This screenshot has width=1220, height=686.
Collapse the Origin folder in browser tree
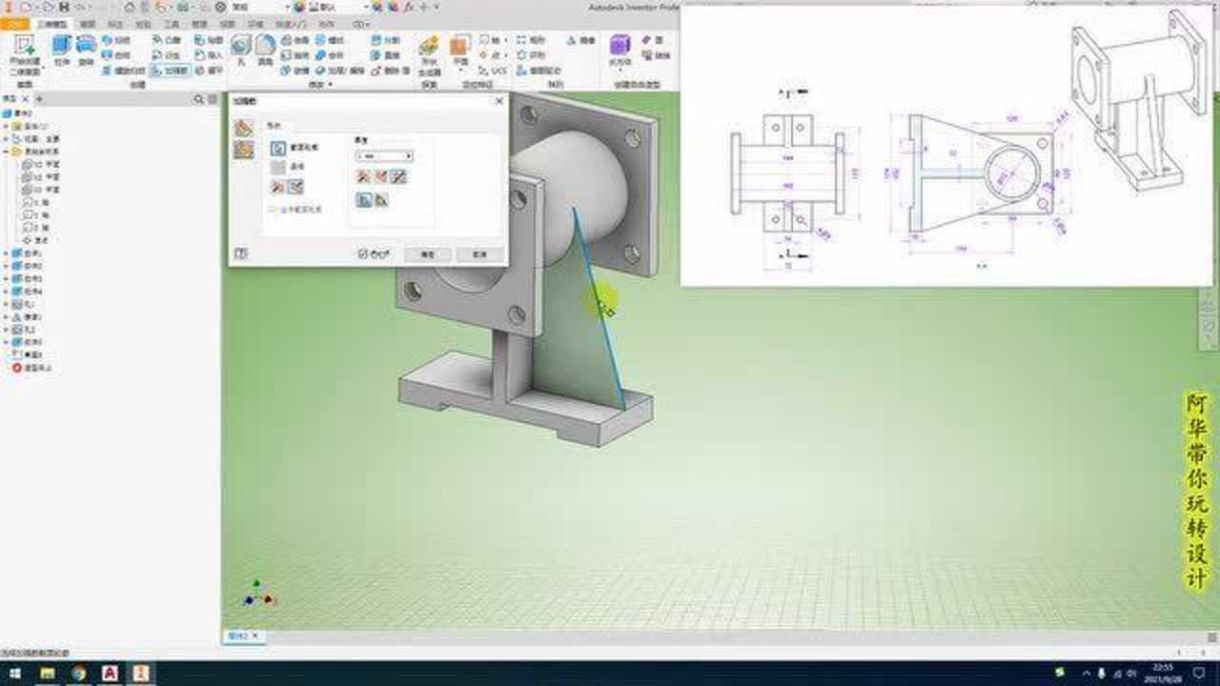7,151
